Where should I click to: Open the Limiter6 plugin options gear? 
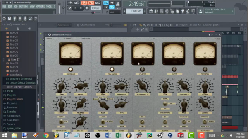pyautogui.click(x=50, y=35)
